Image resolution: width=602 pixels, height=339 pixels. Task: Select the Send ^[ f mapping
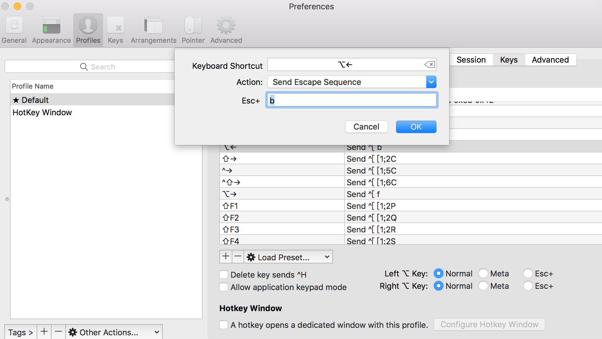pyautogui.click(x=411, y=194)
